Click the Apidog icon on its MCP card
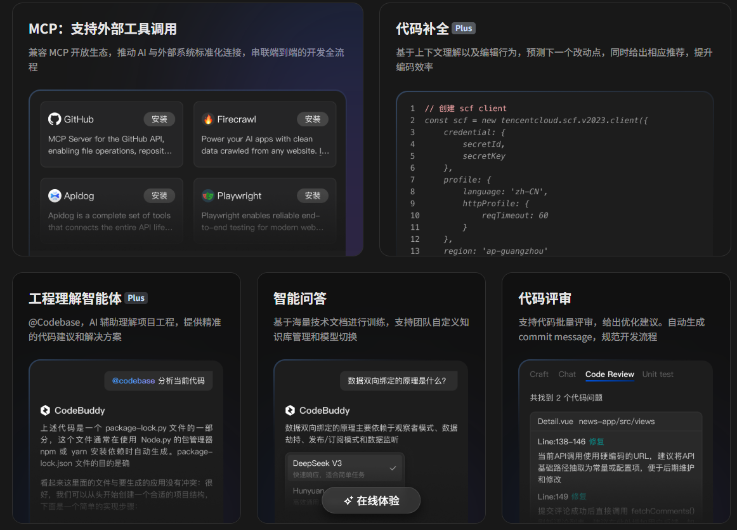The height and width of the screenshot is (530, 737). [x=55, y=195]
